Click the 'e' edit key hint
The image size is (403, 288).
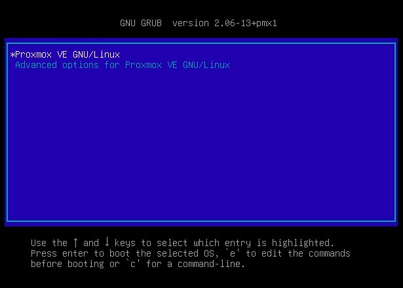click(x=233, y=253)
